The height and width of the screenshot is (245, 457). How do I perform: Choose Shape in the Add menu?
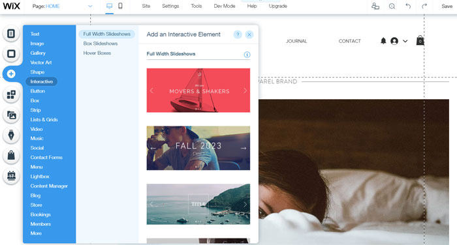point(37,72)
